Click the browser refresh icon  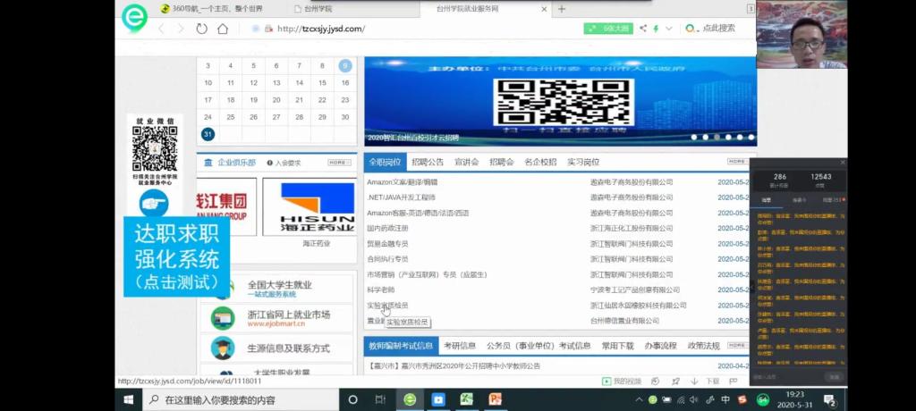pyautogui.click(x=201, y=29)
